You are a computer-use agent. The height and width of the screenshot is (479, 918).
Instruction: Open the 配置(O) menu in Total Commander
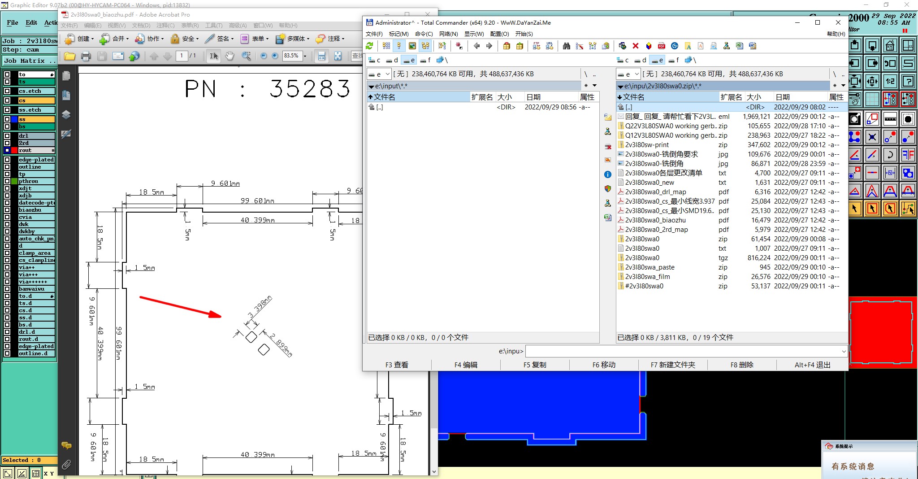coord(499,34)
